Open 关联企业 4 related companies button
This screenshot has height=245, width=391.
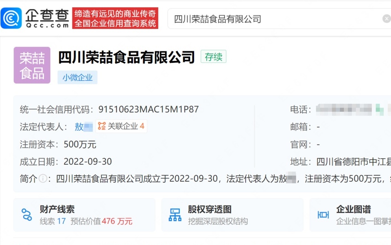pos(121,126)
